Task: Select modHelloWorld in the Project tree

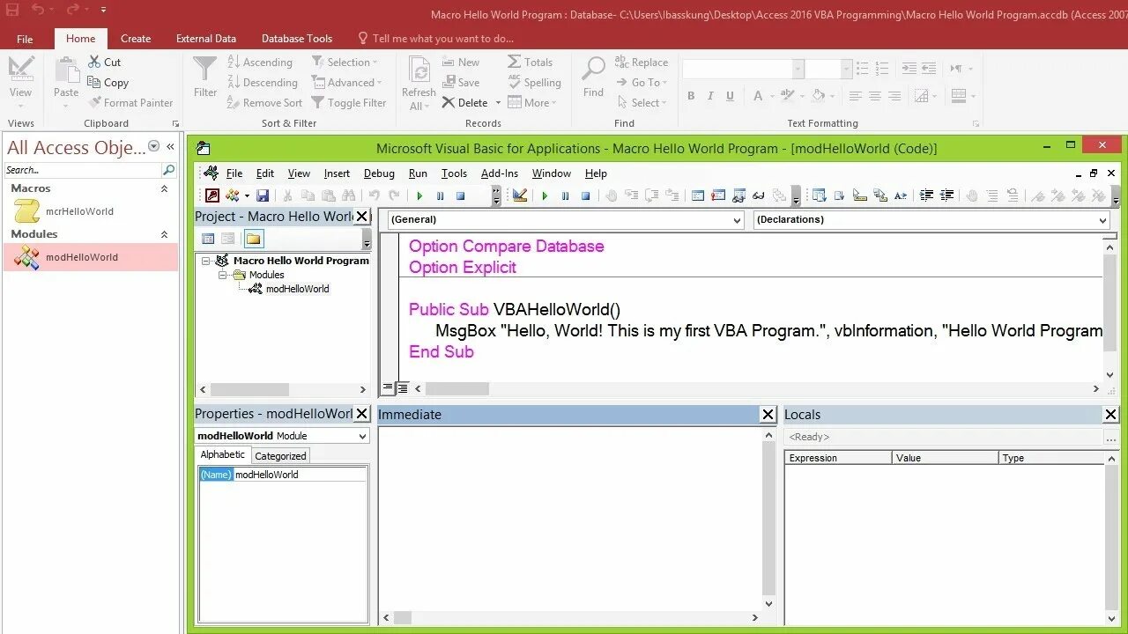Action: pyautogui.click(x=297, y=289)
